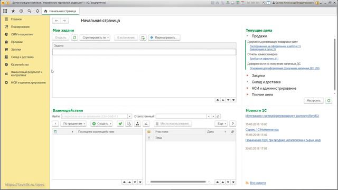Click the paperclip attachment column header
Image resolution: width=338 pixels, height=190 pixels.
click(x=232, y=131)
